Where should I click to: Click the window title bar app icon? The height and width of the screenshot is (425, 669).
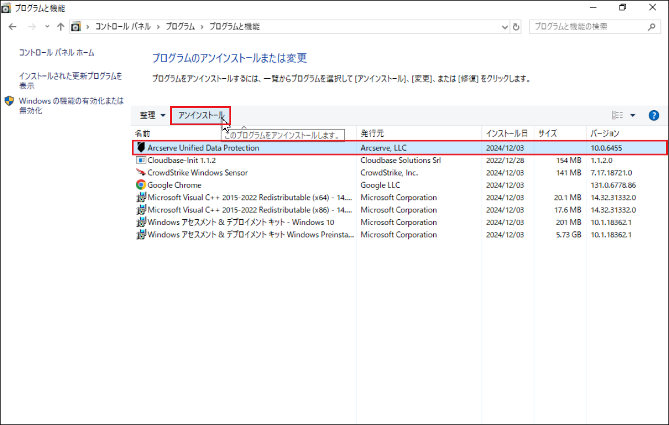[6, 8]
